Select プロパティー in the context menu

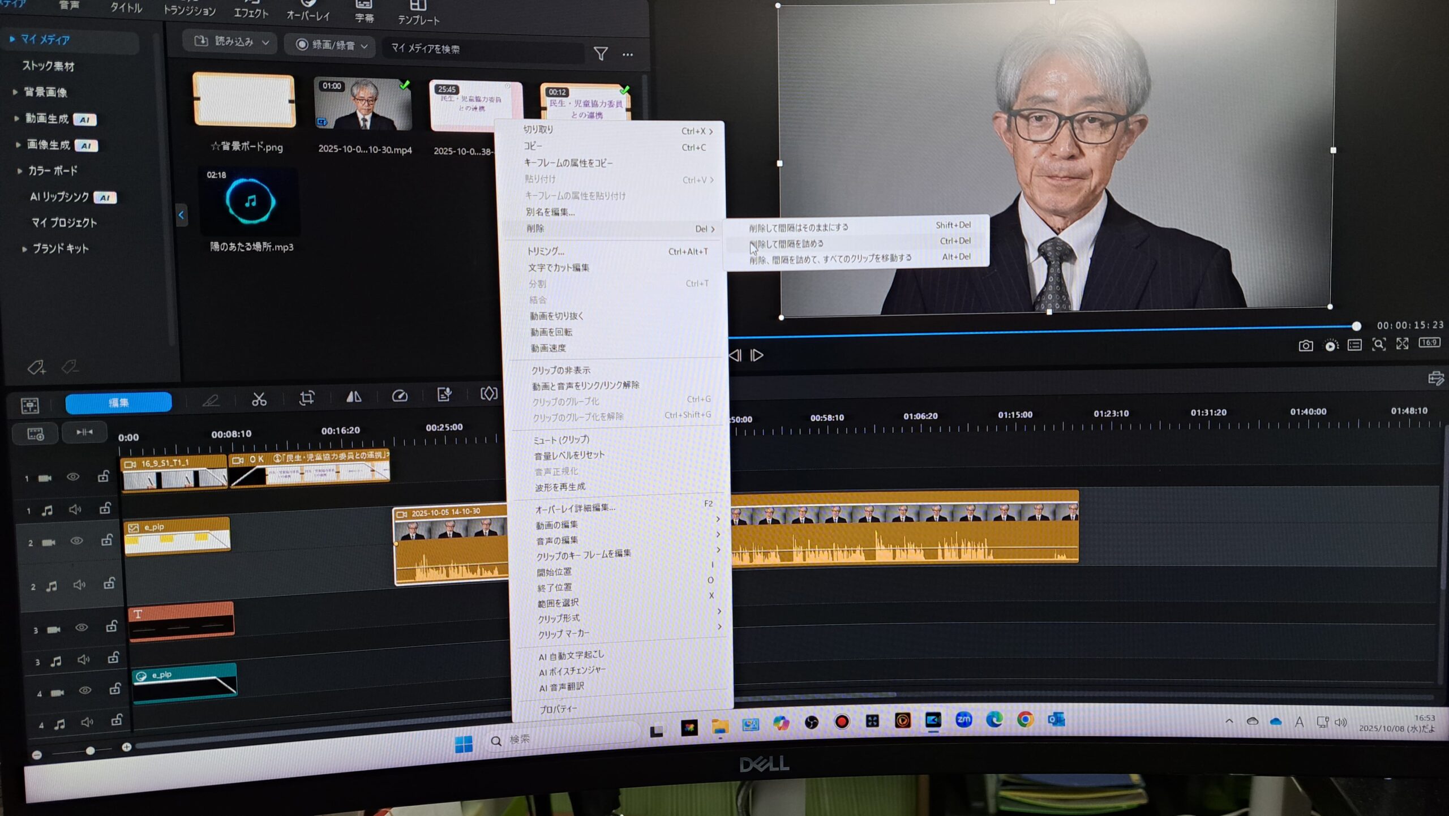558,709
